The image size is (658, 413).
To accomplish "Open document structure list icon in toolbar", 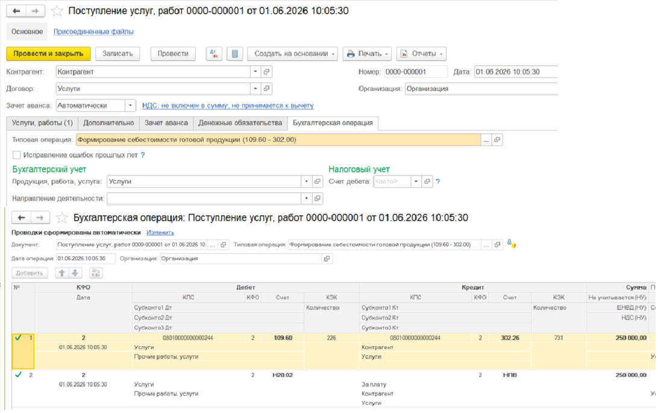I will pos(234,54).
